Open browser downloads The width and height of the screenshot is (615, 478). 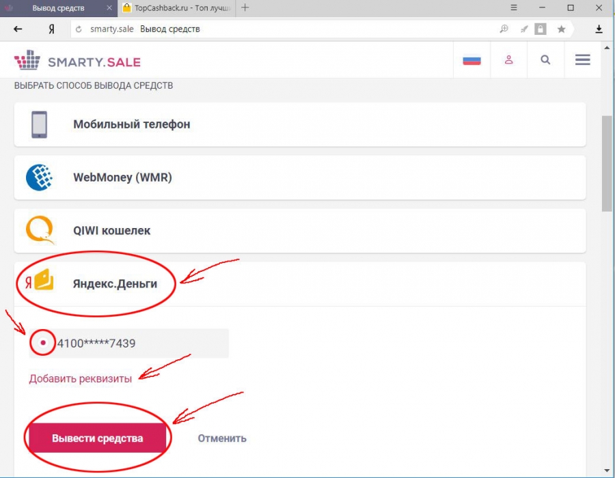599,29
